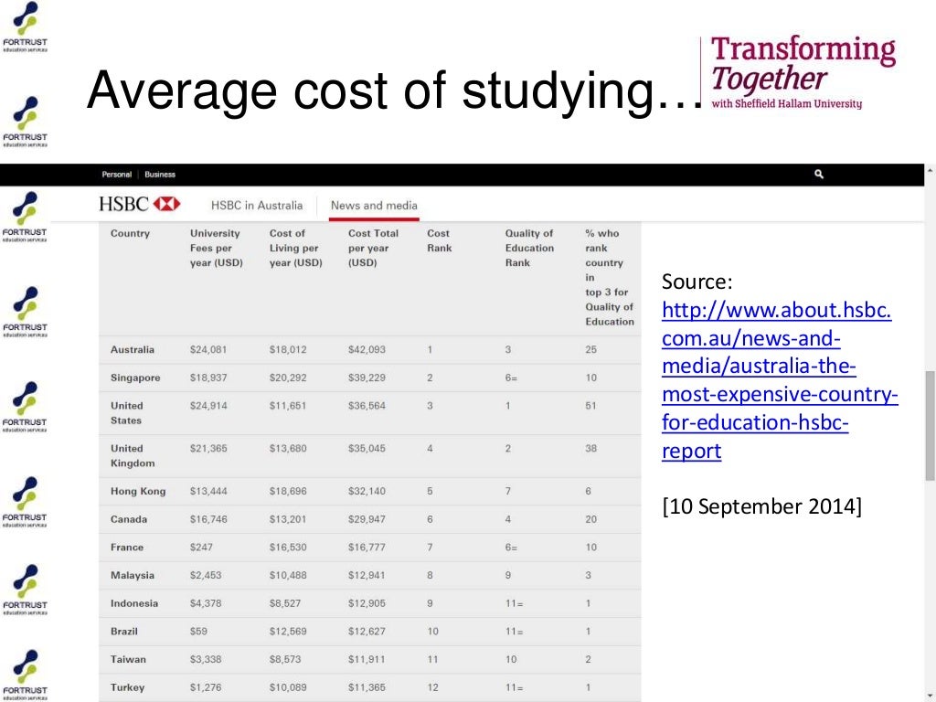This screenshot has height=702, width=936.
Task: Click Malaysia's living cost $10,488
Action: (x=288, y=576)
